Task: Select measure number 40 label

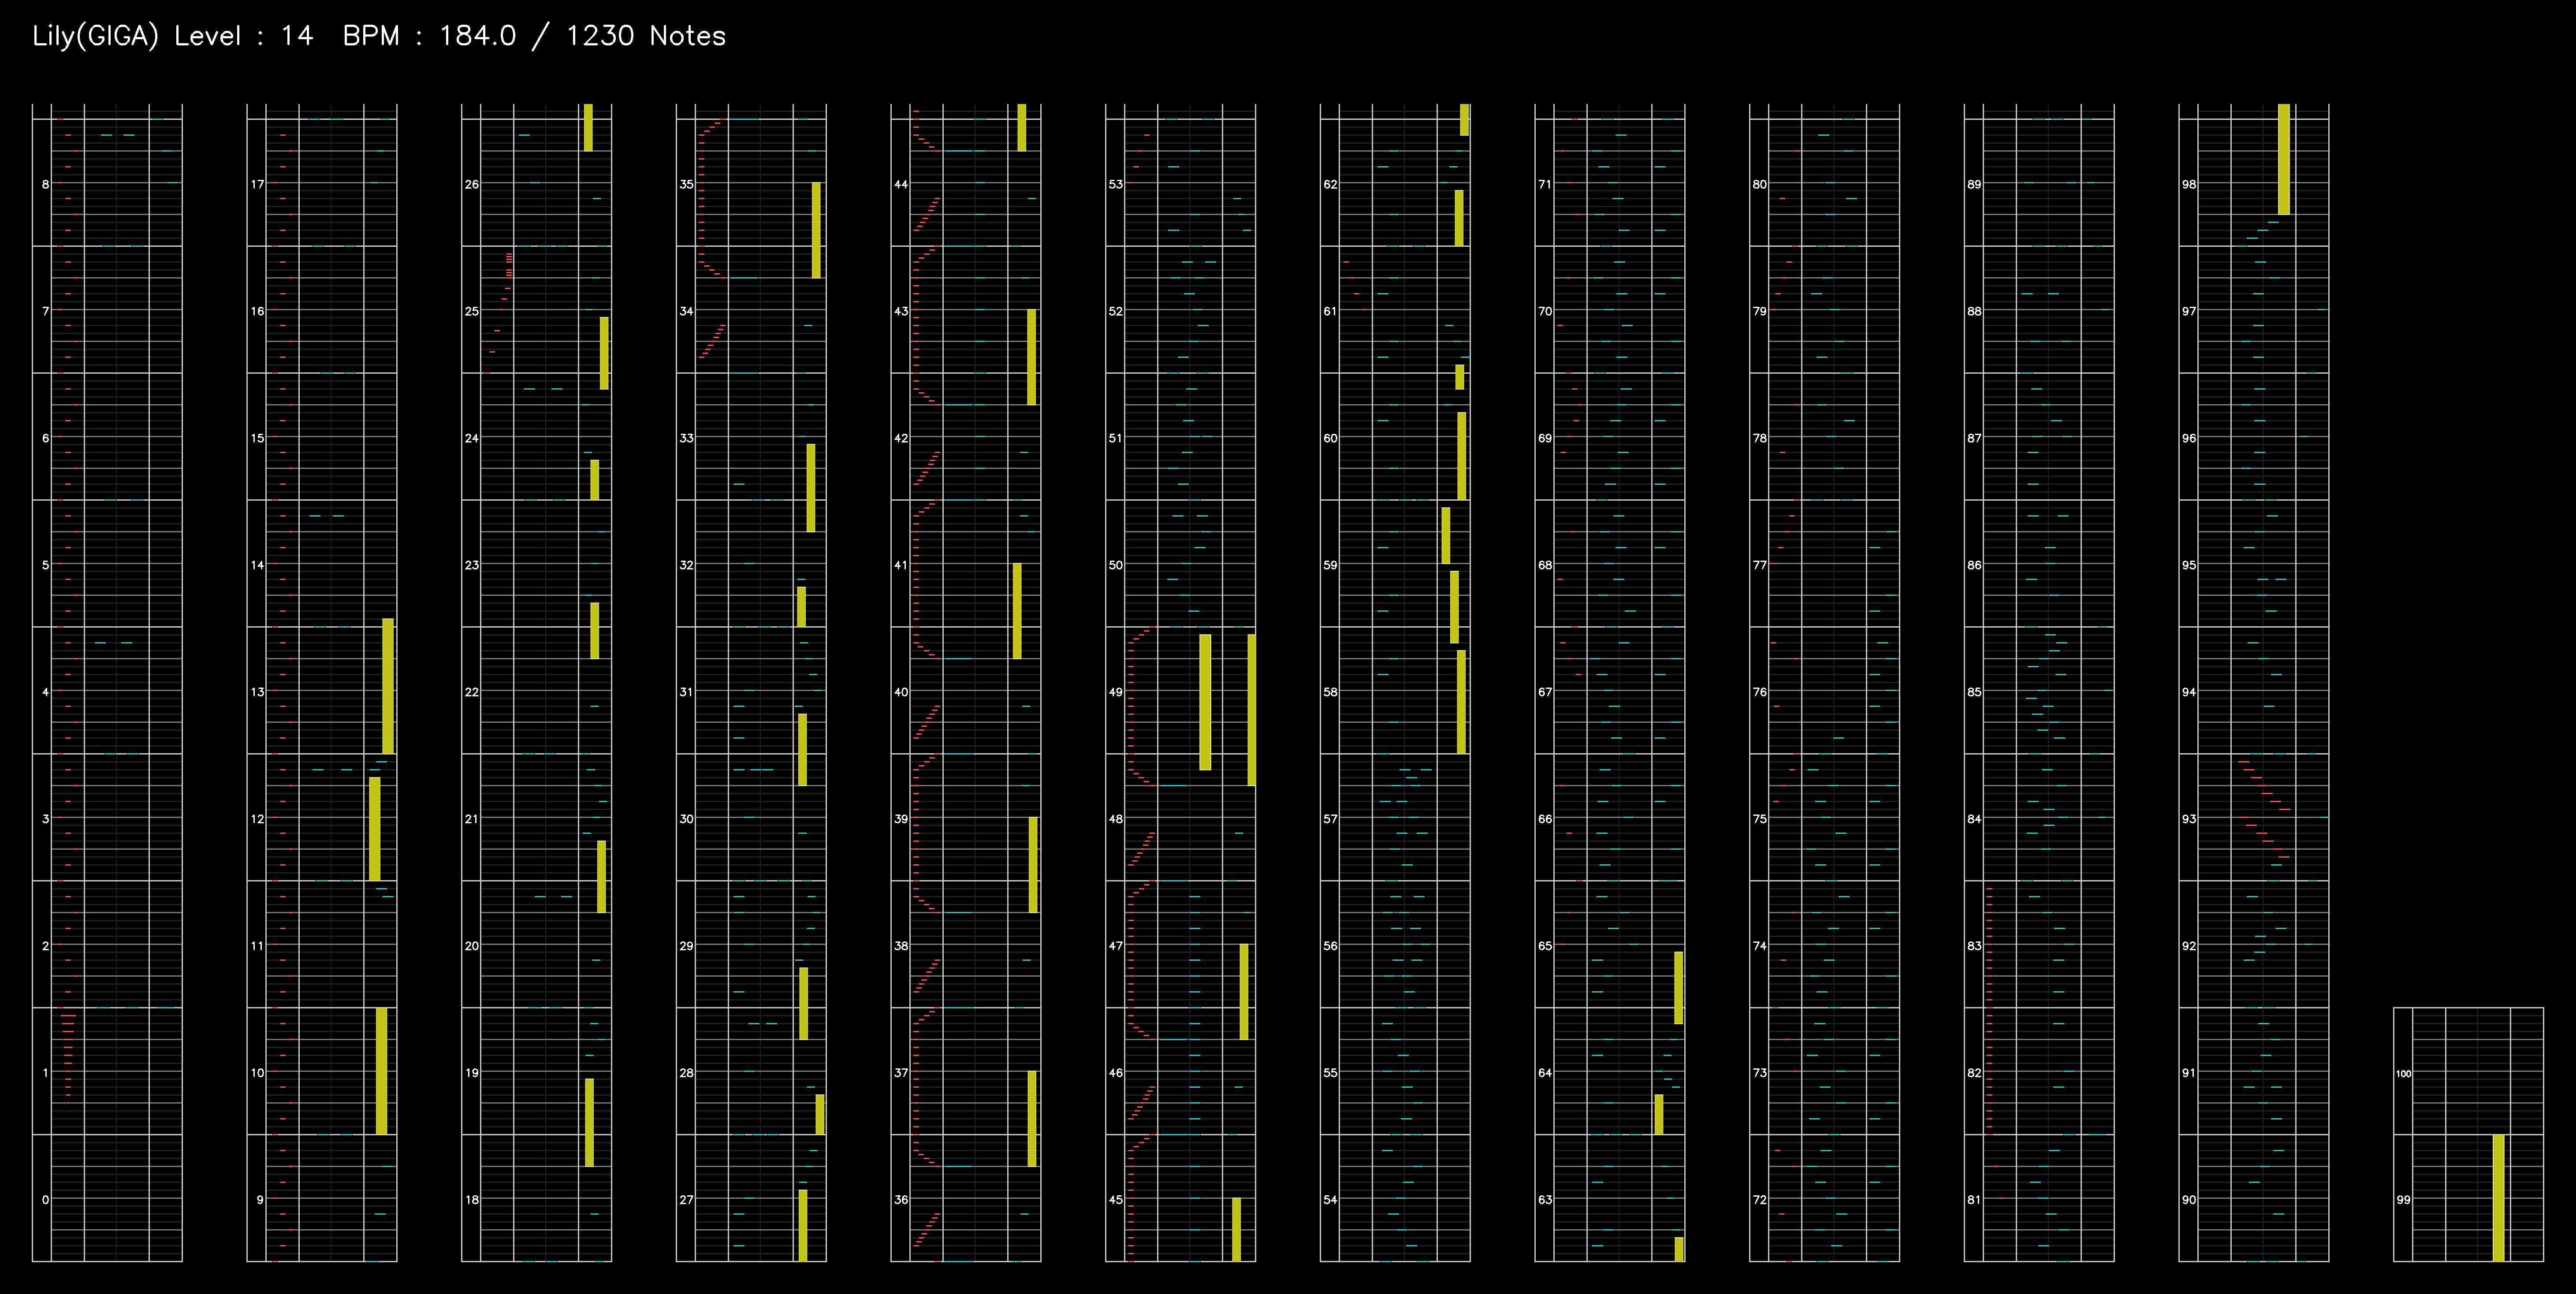Action: [x=901, y=691]
